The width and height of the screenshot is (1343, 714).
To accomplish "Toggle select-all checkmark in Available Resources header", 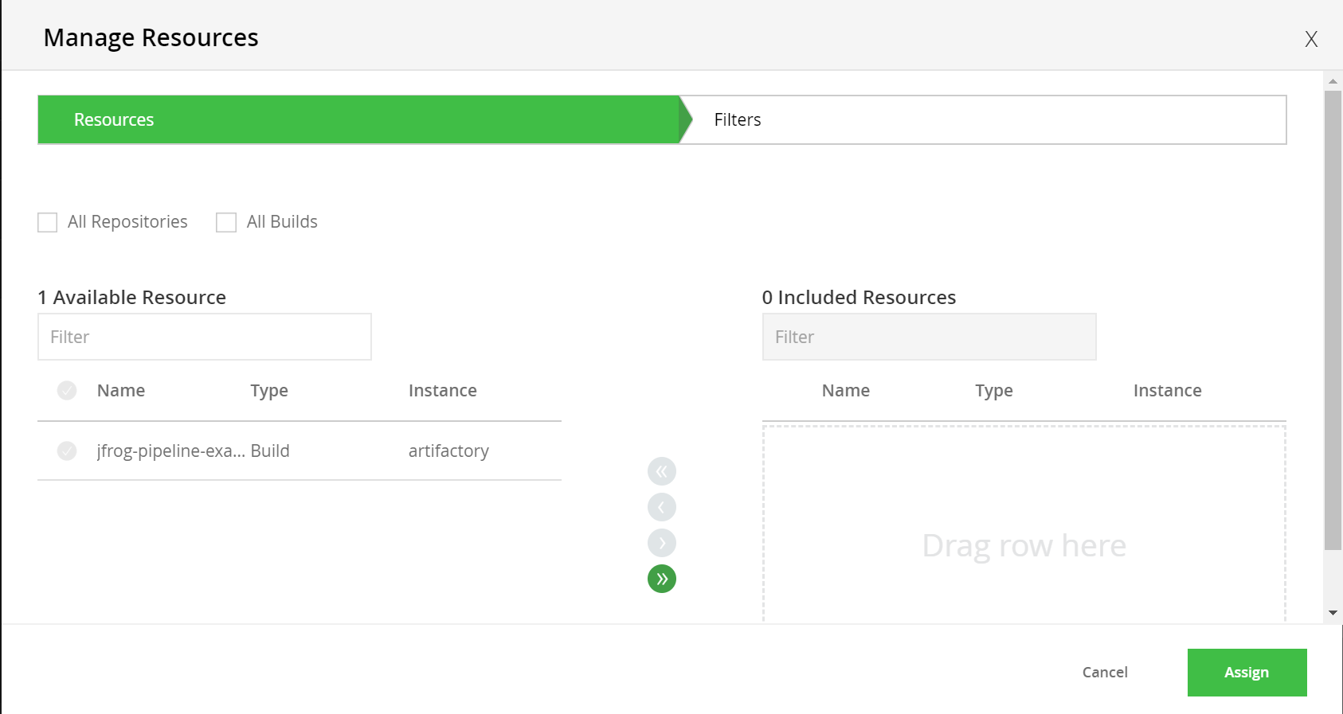I will [x=67, y=390].
